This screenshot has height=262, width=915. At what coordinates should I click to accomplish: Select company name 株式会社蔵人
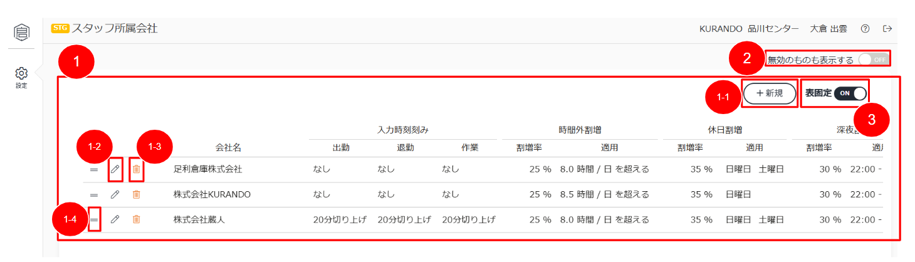click(199, 220)
